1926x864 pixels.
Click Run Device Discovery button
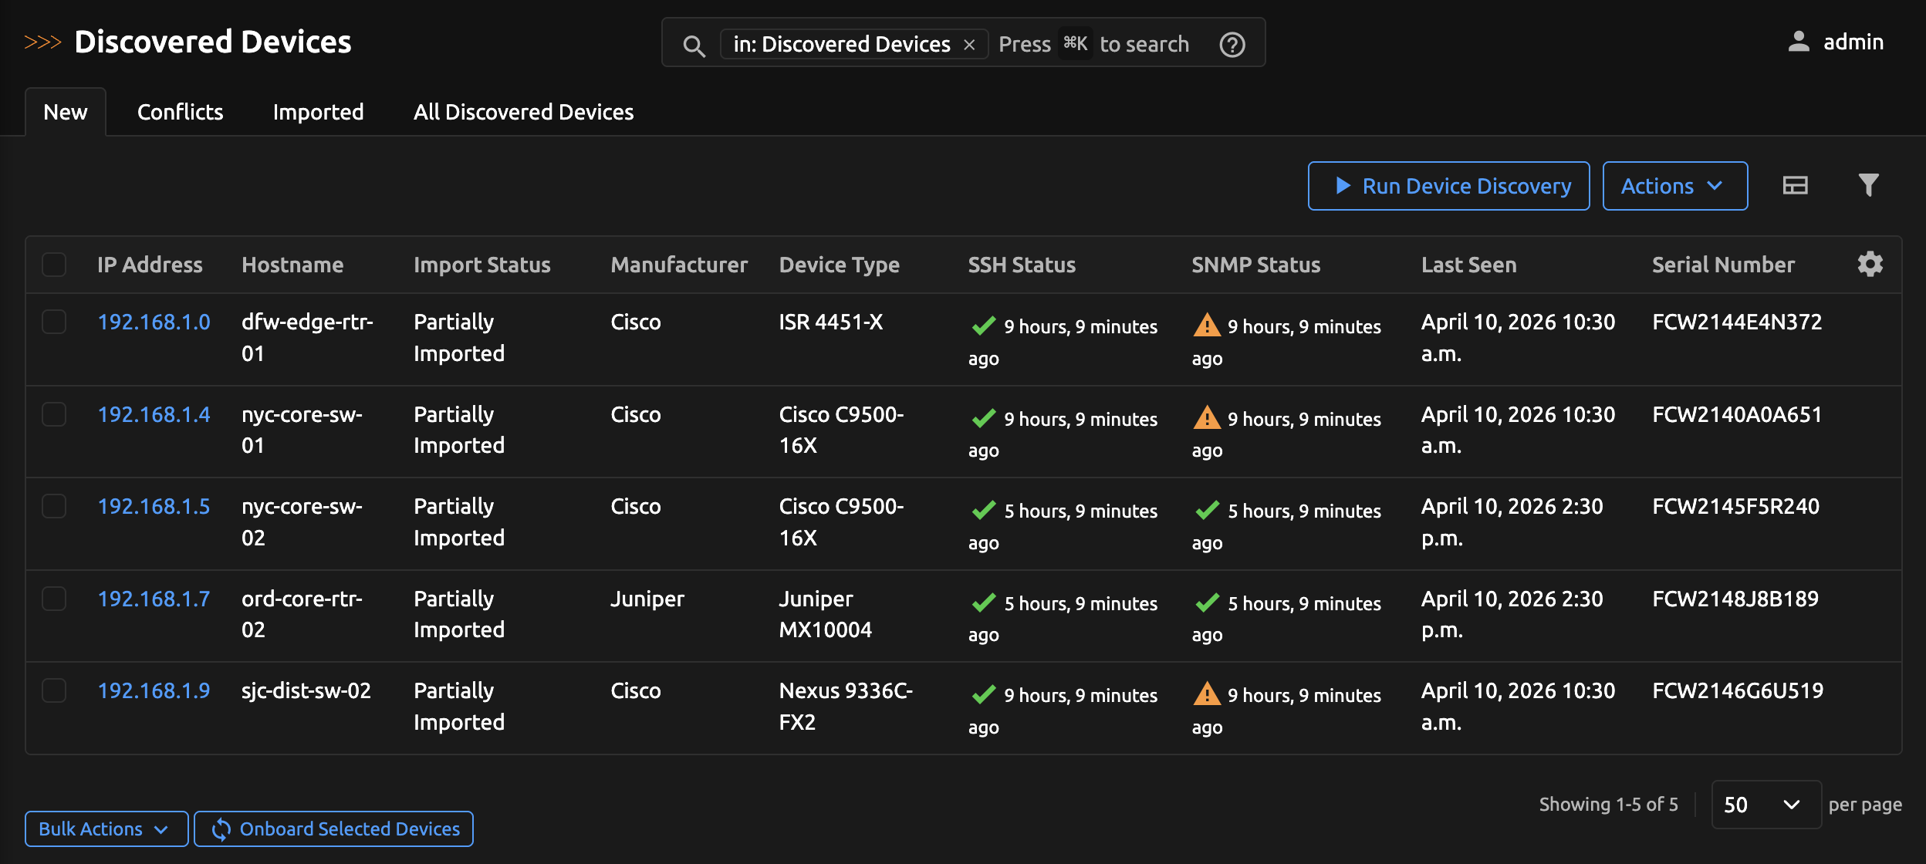pos(1448,186)
